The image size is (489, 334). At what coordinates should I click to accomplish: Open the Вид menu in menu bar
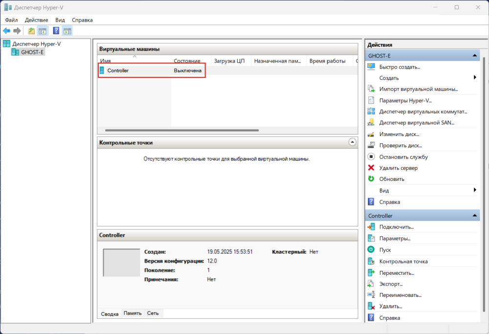coord(60,20)
